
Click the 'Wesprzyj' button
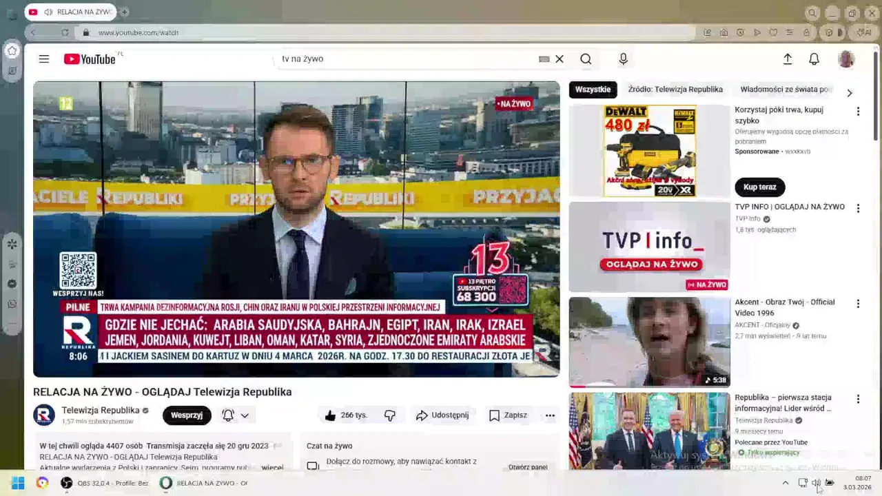click(x=187, y=415)
